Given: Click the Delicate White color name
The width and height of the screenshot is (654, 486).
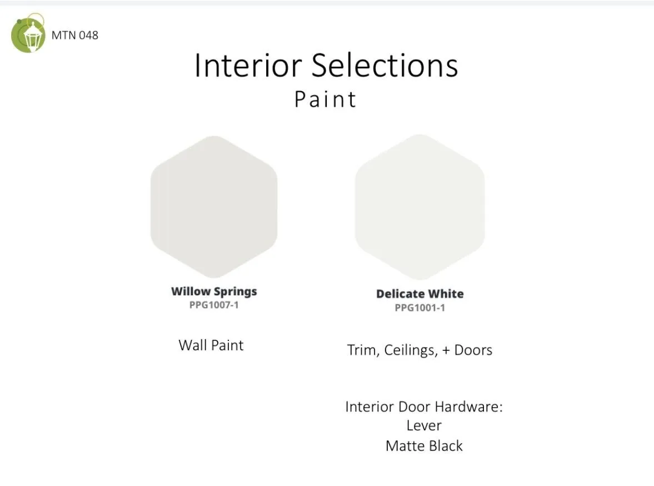Looking at the screenshot, I should pyautogui.click(x=420, y=294).
